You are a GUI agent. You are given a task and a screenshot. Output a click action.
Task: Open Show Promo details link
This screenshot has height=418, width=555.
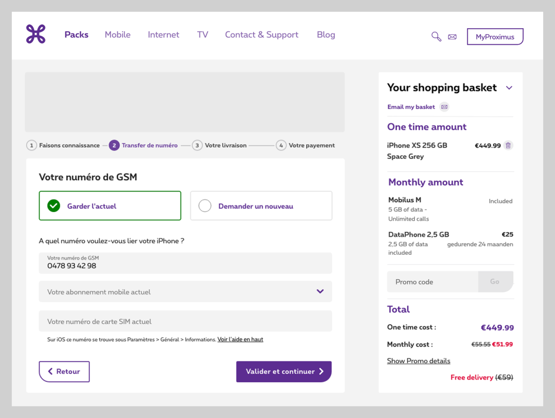tap(418, 361)
